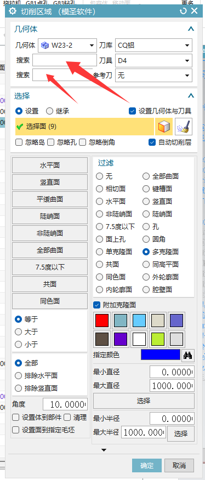This screenshot has height=480, width=205.
Task: Click the 同色面 button
Action: (x=50, y=301)
